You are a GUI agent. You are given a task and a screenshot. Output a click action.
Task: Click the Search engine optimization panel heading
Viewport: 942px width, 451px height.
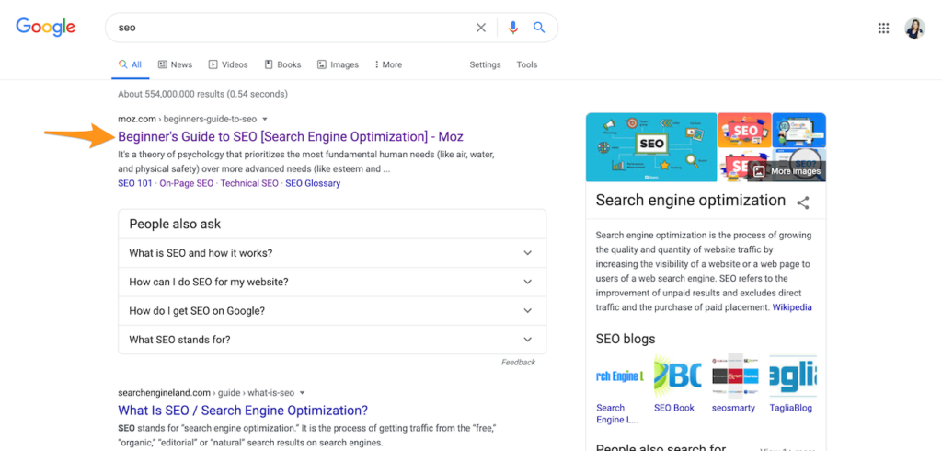click(690, 201)
